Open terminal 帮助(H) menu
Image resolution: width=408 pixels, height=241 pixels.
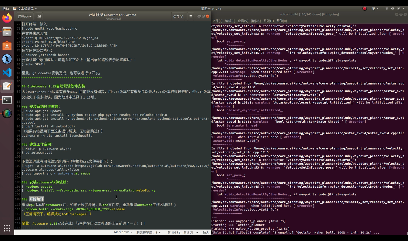point(282,21)
